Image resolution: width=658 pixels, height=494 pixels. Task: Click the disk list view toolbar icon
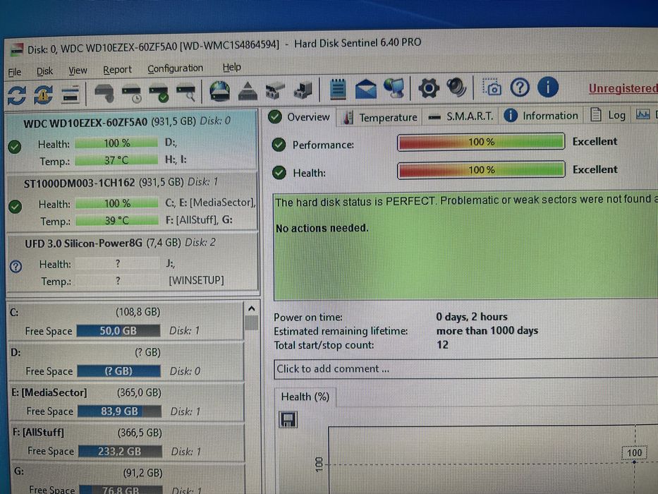(x=70, y=94)
